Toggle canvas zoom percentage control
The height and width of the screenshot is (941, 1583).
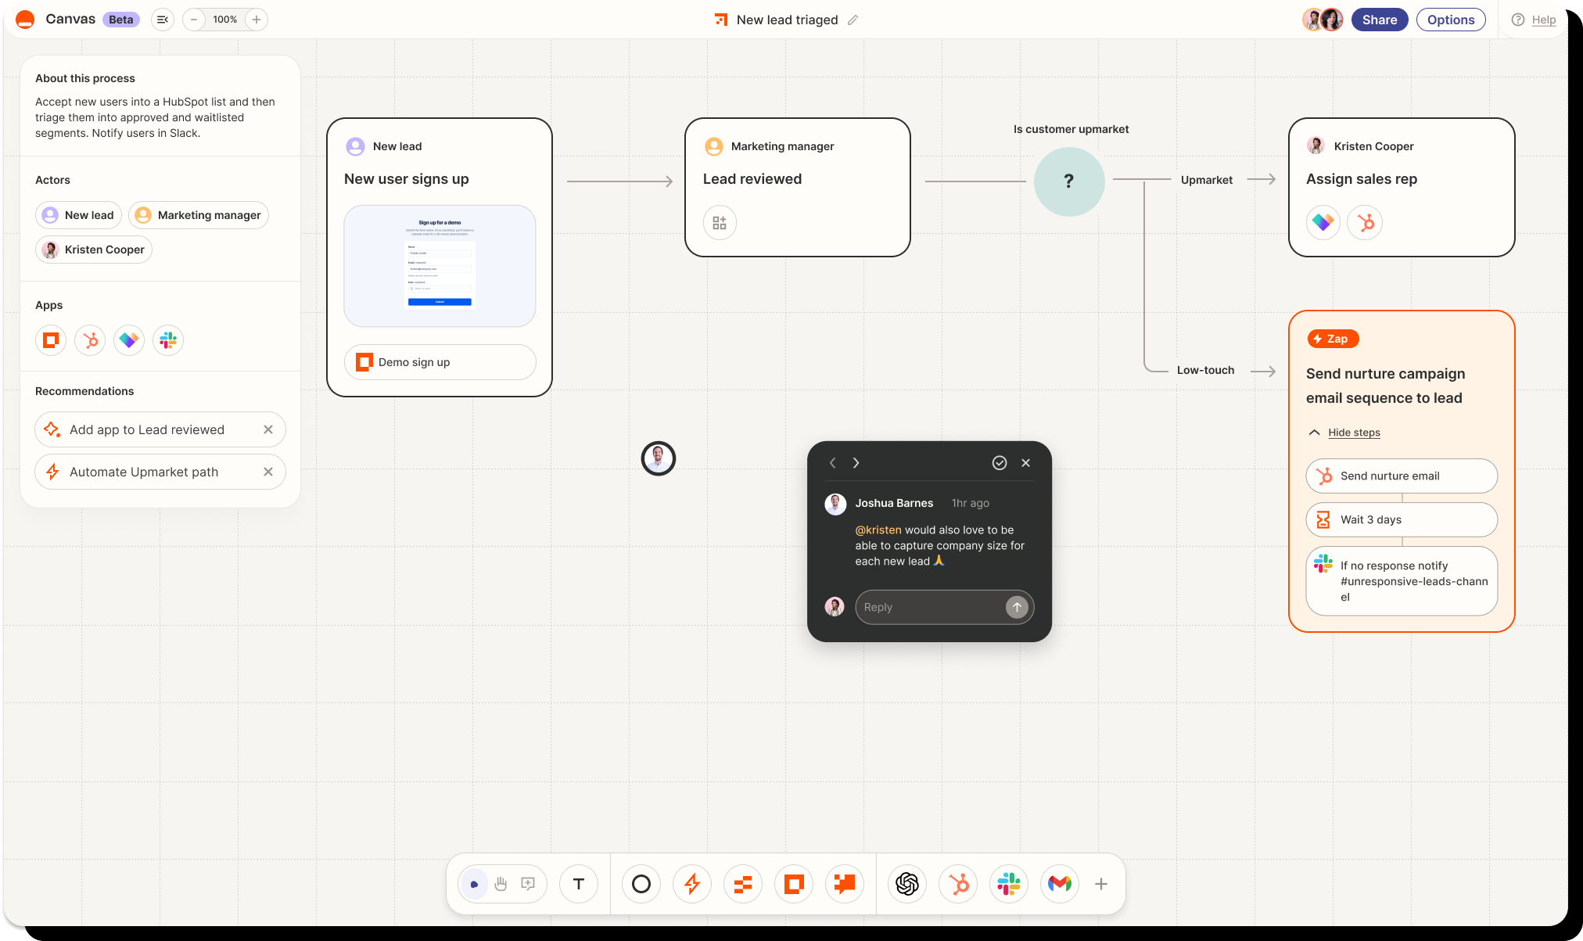point(224,19)
